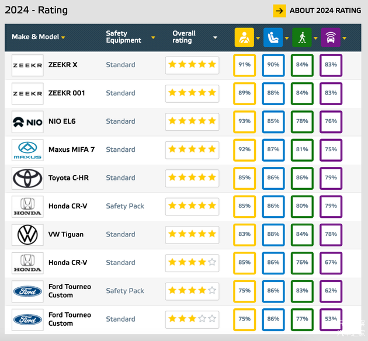Open the Toyota C-HR model link

(68, 178)
